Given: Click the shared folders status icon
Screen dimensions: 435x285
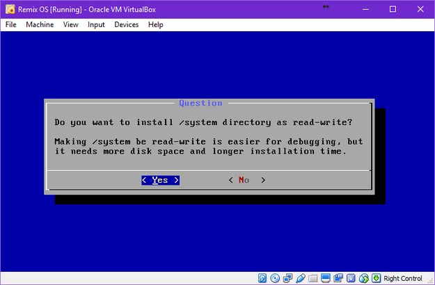Looking at the screenshot, I should click(x=313, y=278).
